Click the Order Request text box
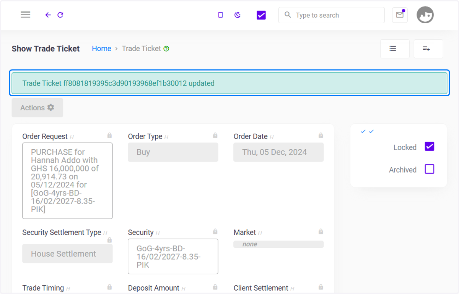The image size is (459, 294). pos(67,181)
